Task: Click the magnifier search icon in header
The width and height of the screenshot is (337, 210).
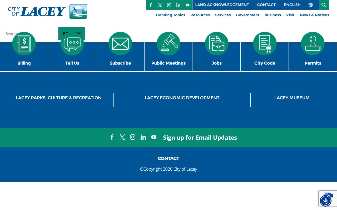Action: (x=324, y=5)
